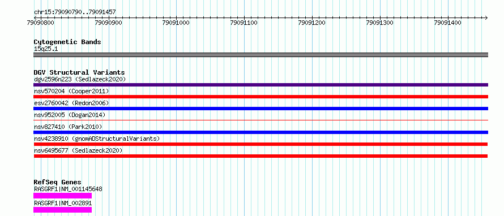The height and width of the screenshot is (216, 504).
Task: Select magenta exon bar for NM_002891
Action: pyautogui.click(x=63, y=210)
